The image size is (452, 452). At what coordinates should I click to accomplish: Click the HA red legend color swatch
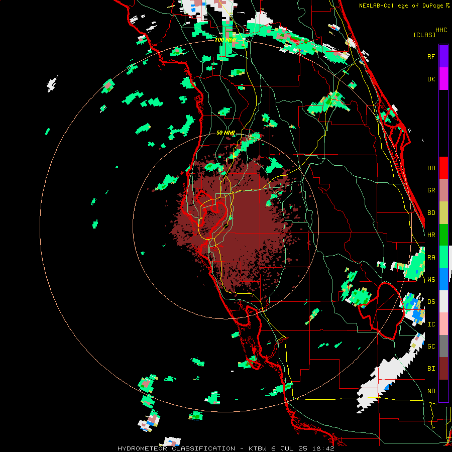point(443,168)
